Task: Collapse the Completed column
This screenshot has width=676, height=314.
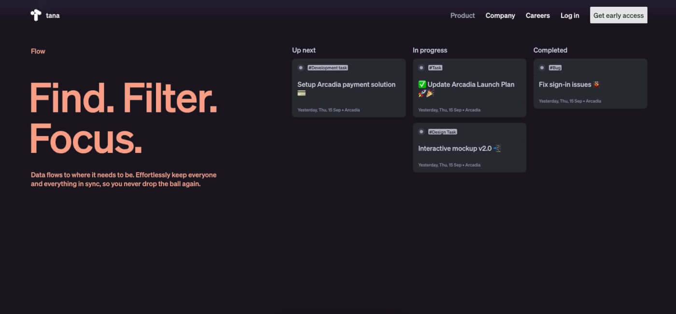Action: click(550, 50)
